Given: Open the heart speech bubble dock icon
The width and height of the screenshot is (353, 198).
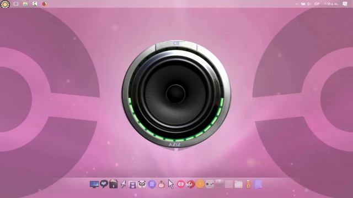Looking at the screenshot, I should [104, 184].
